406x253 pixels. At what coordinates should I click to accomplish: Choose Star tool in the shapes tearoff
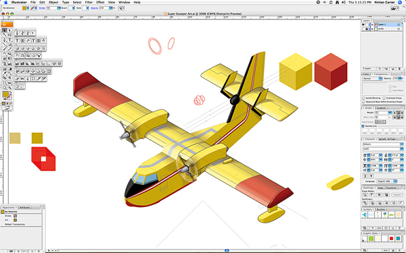coord(38,49)
